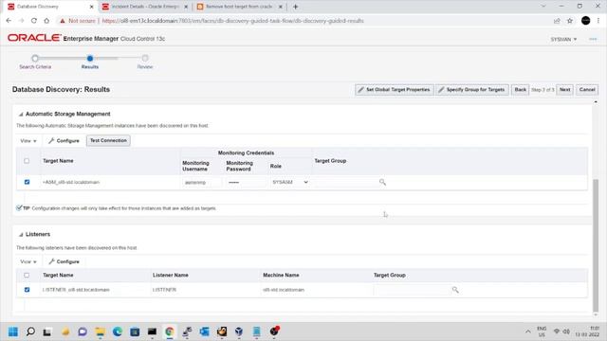Edit the Monitoring Password field

(x=247, y=182)
